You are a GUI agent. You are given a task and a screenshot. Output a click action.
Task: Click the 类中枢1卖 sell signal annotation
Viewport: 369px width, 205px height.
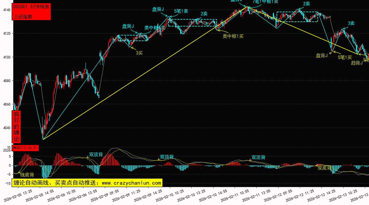pyautogui.click(x=155, y=28)
